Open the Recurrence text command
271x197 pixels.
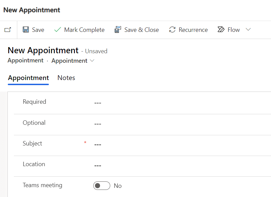coord(193,30)
